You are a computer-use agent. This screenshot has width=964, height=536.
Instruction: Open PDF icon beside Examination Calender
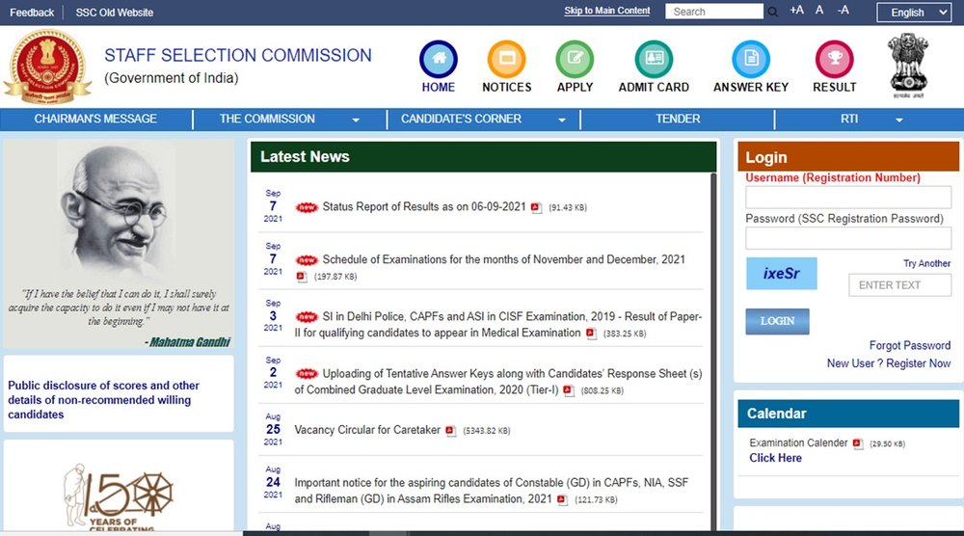pos(858,443)
